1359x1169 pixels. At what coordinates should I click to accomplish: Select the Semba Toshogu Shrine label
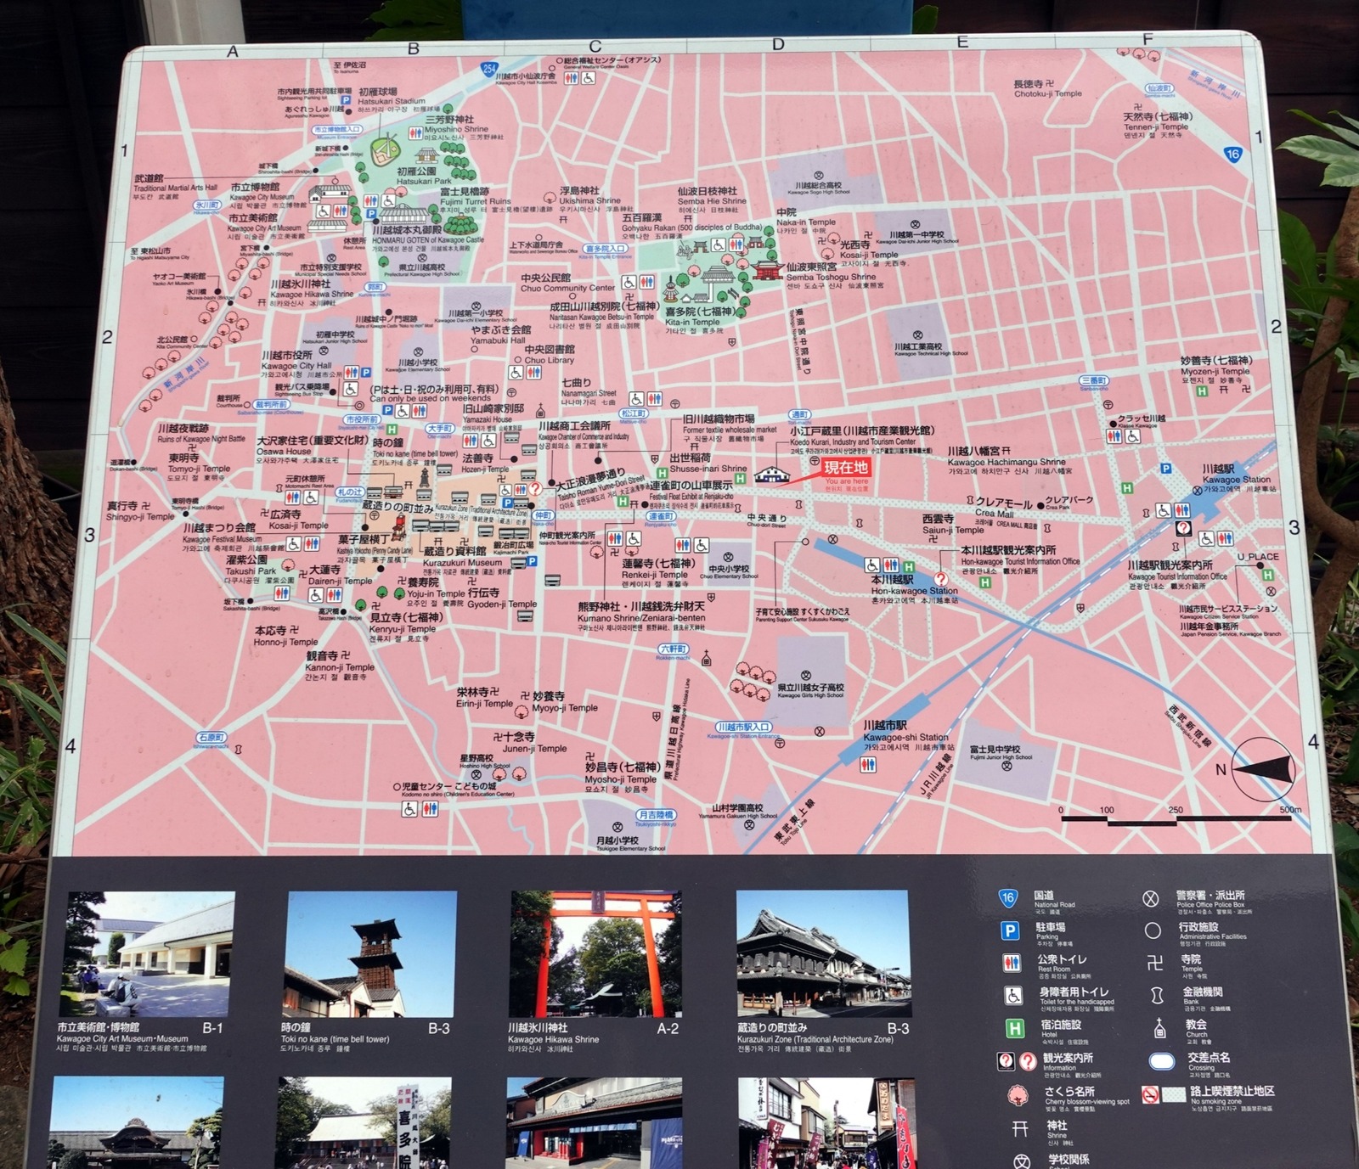click(x=831, y=277)
